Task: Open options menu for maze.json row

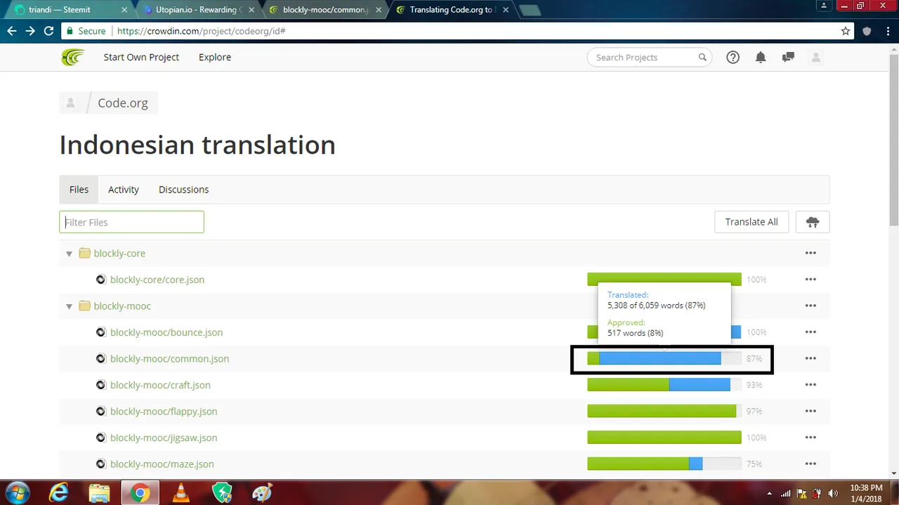Action: [811, 464]
